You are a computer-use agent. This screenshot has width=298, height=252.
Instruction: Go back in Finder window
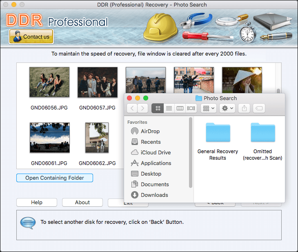[x=132, y=108]
